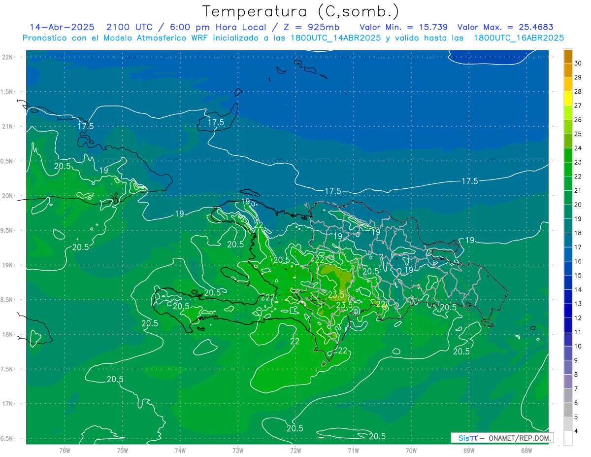Click the 'ONAMET/REP.DOM.' credit label
Image resolution: width=591 pixels, height=457 pixels.
pos(520,438)
